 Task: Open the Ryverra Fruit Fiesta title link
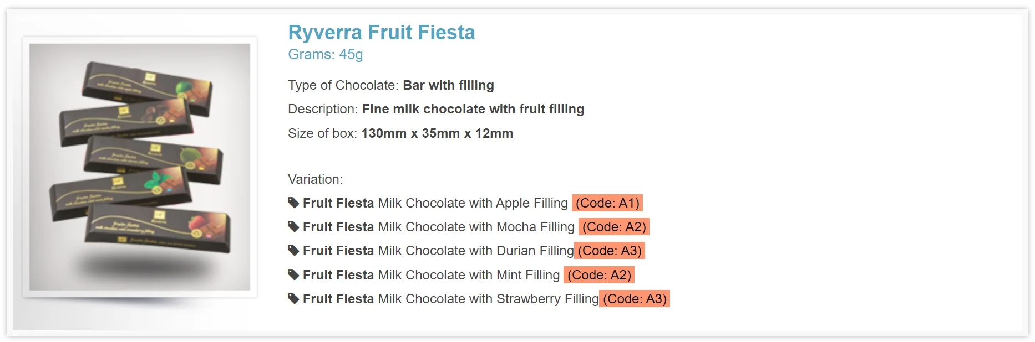coord(381,33)
